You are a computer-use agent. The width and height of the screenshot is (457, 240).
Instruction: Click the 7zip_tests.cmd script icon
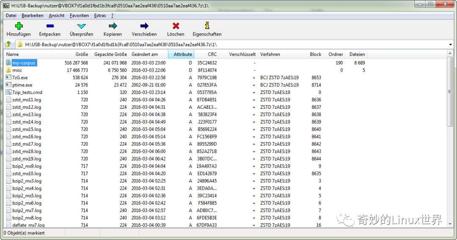[x=8, y=92]
